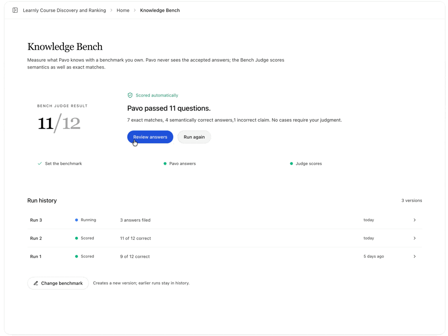
Task: Navigate to Home breadcrumb
Action: tap(123, 10)
